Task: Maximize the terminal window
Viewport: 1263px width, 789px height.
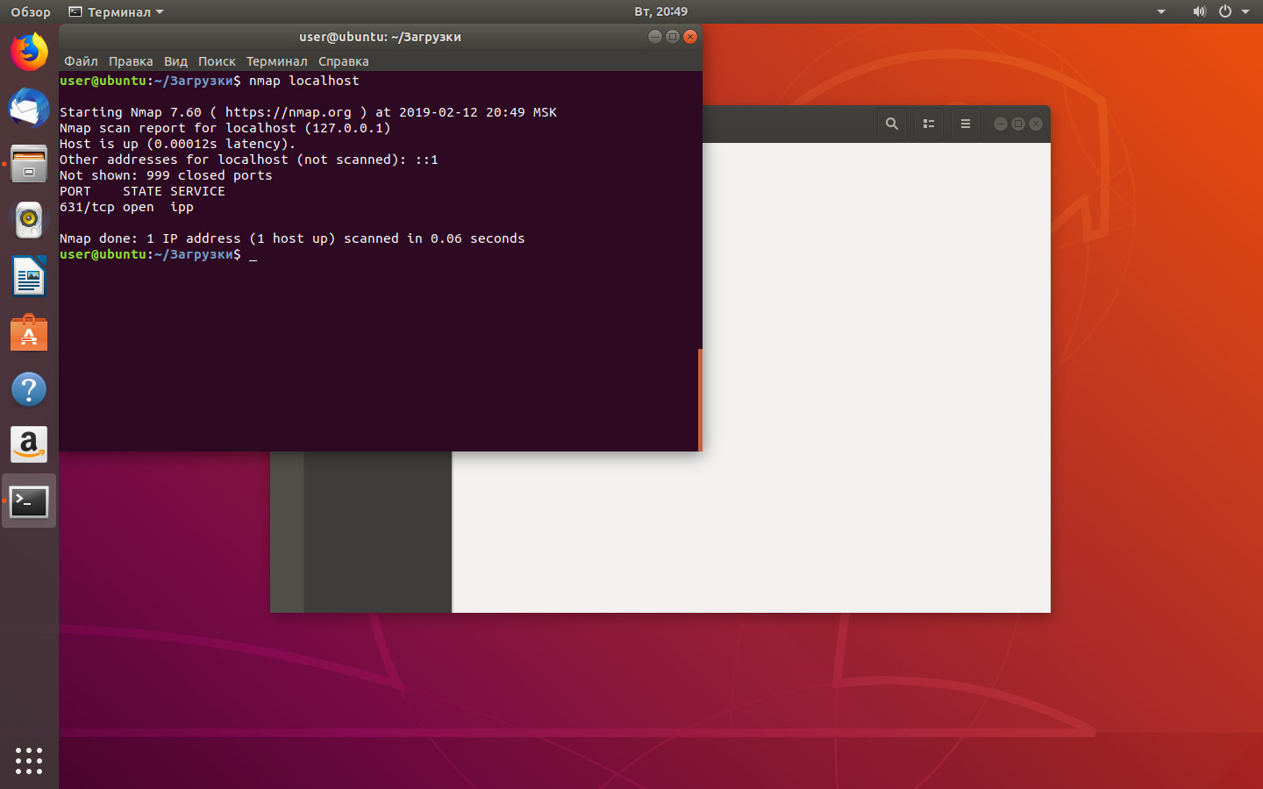Action: 673,37
